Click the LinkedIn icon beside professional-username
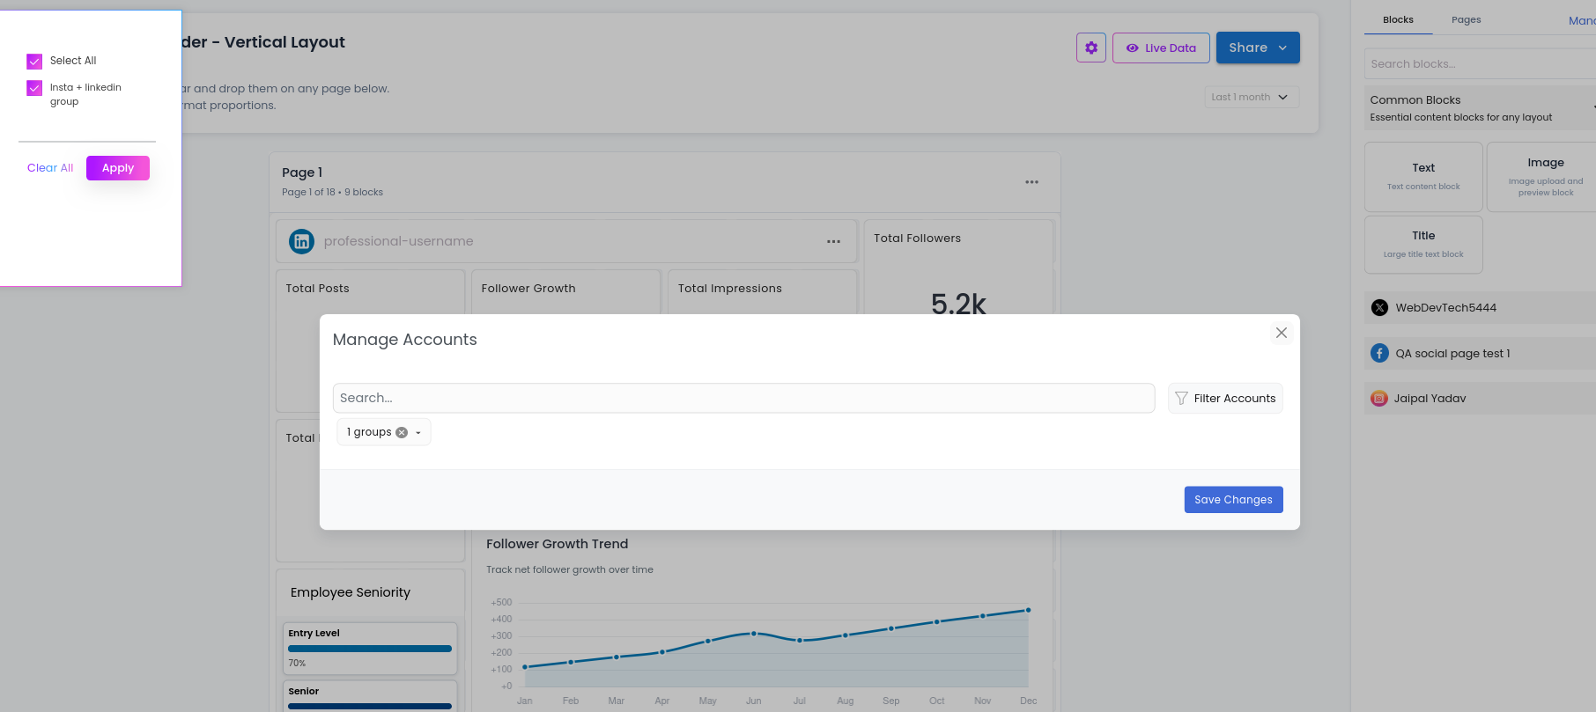The width and height of the screenshot is (1596, 712). tap(301, 241)
